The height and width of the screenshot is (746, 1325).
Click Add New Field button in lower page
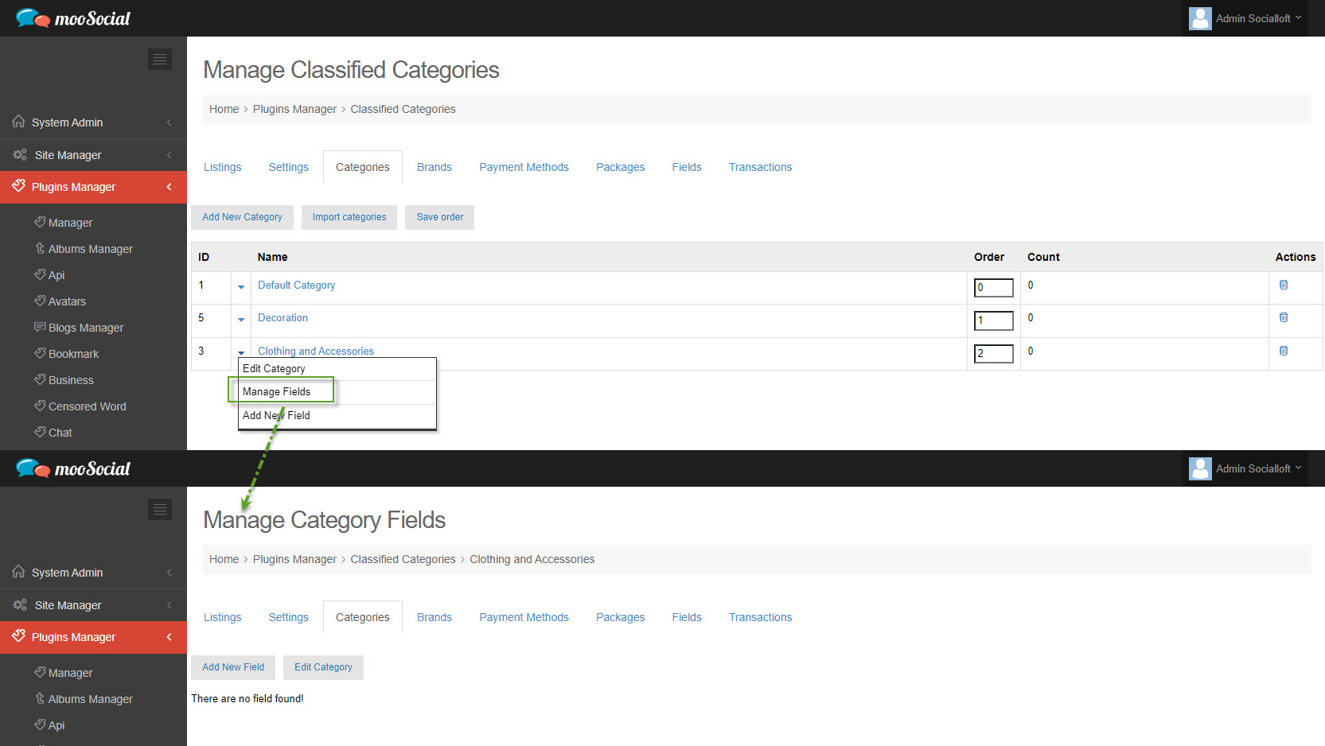[x=233, y=667]
